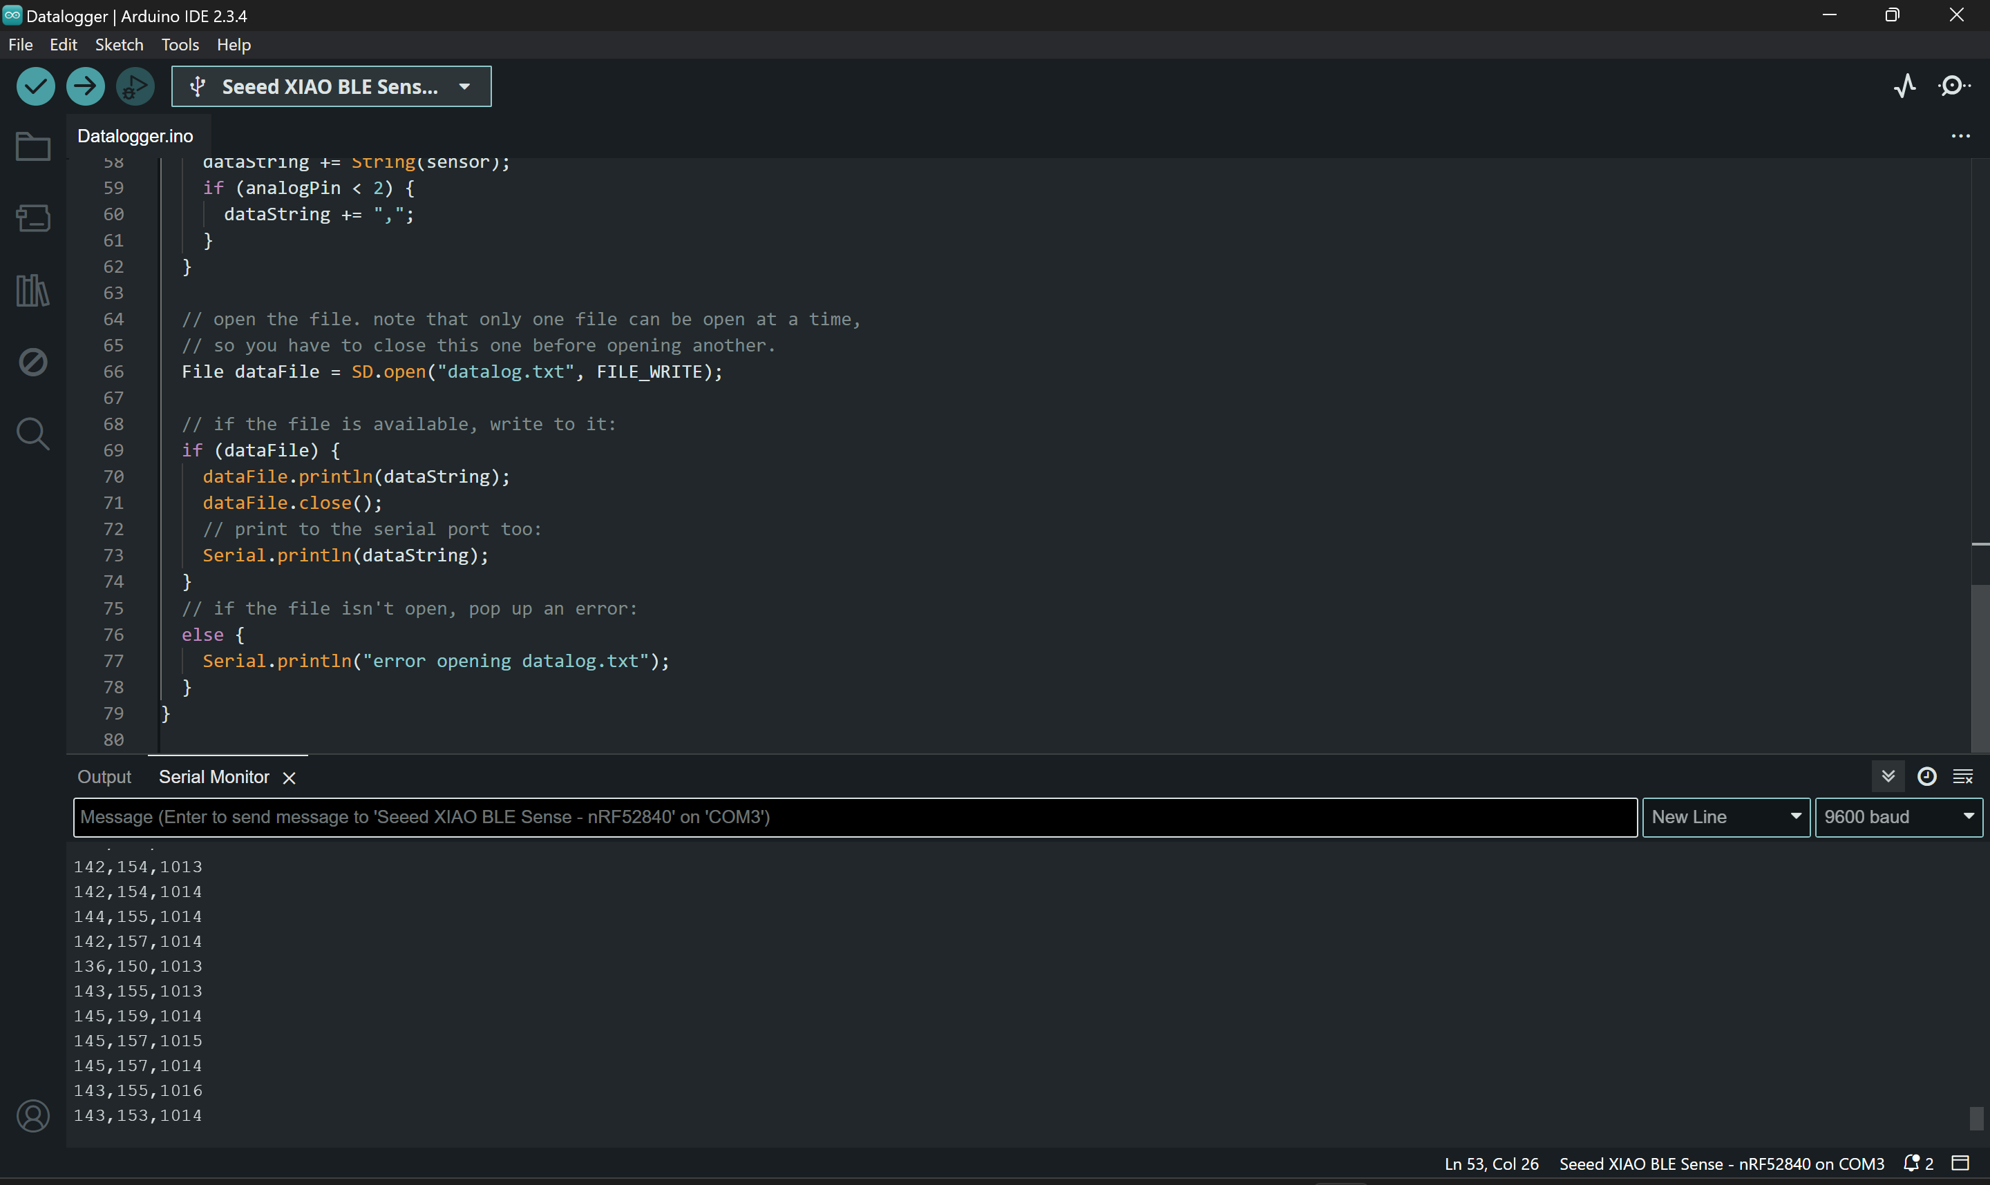Viewport: 1990px width, 1185px height.
Task: Open the File menu
Action: [21, 45]
